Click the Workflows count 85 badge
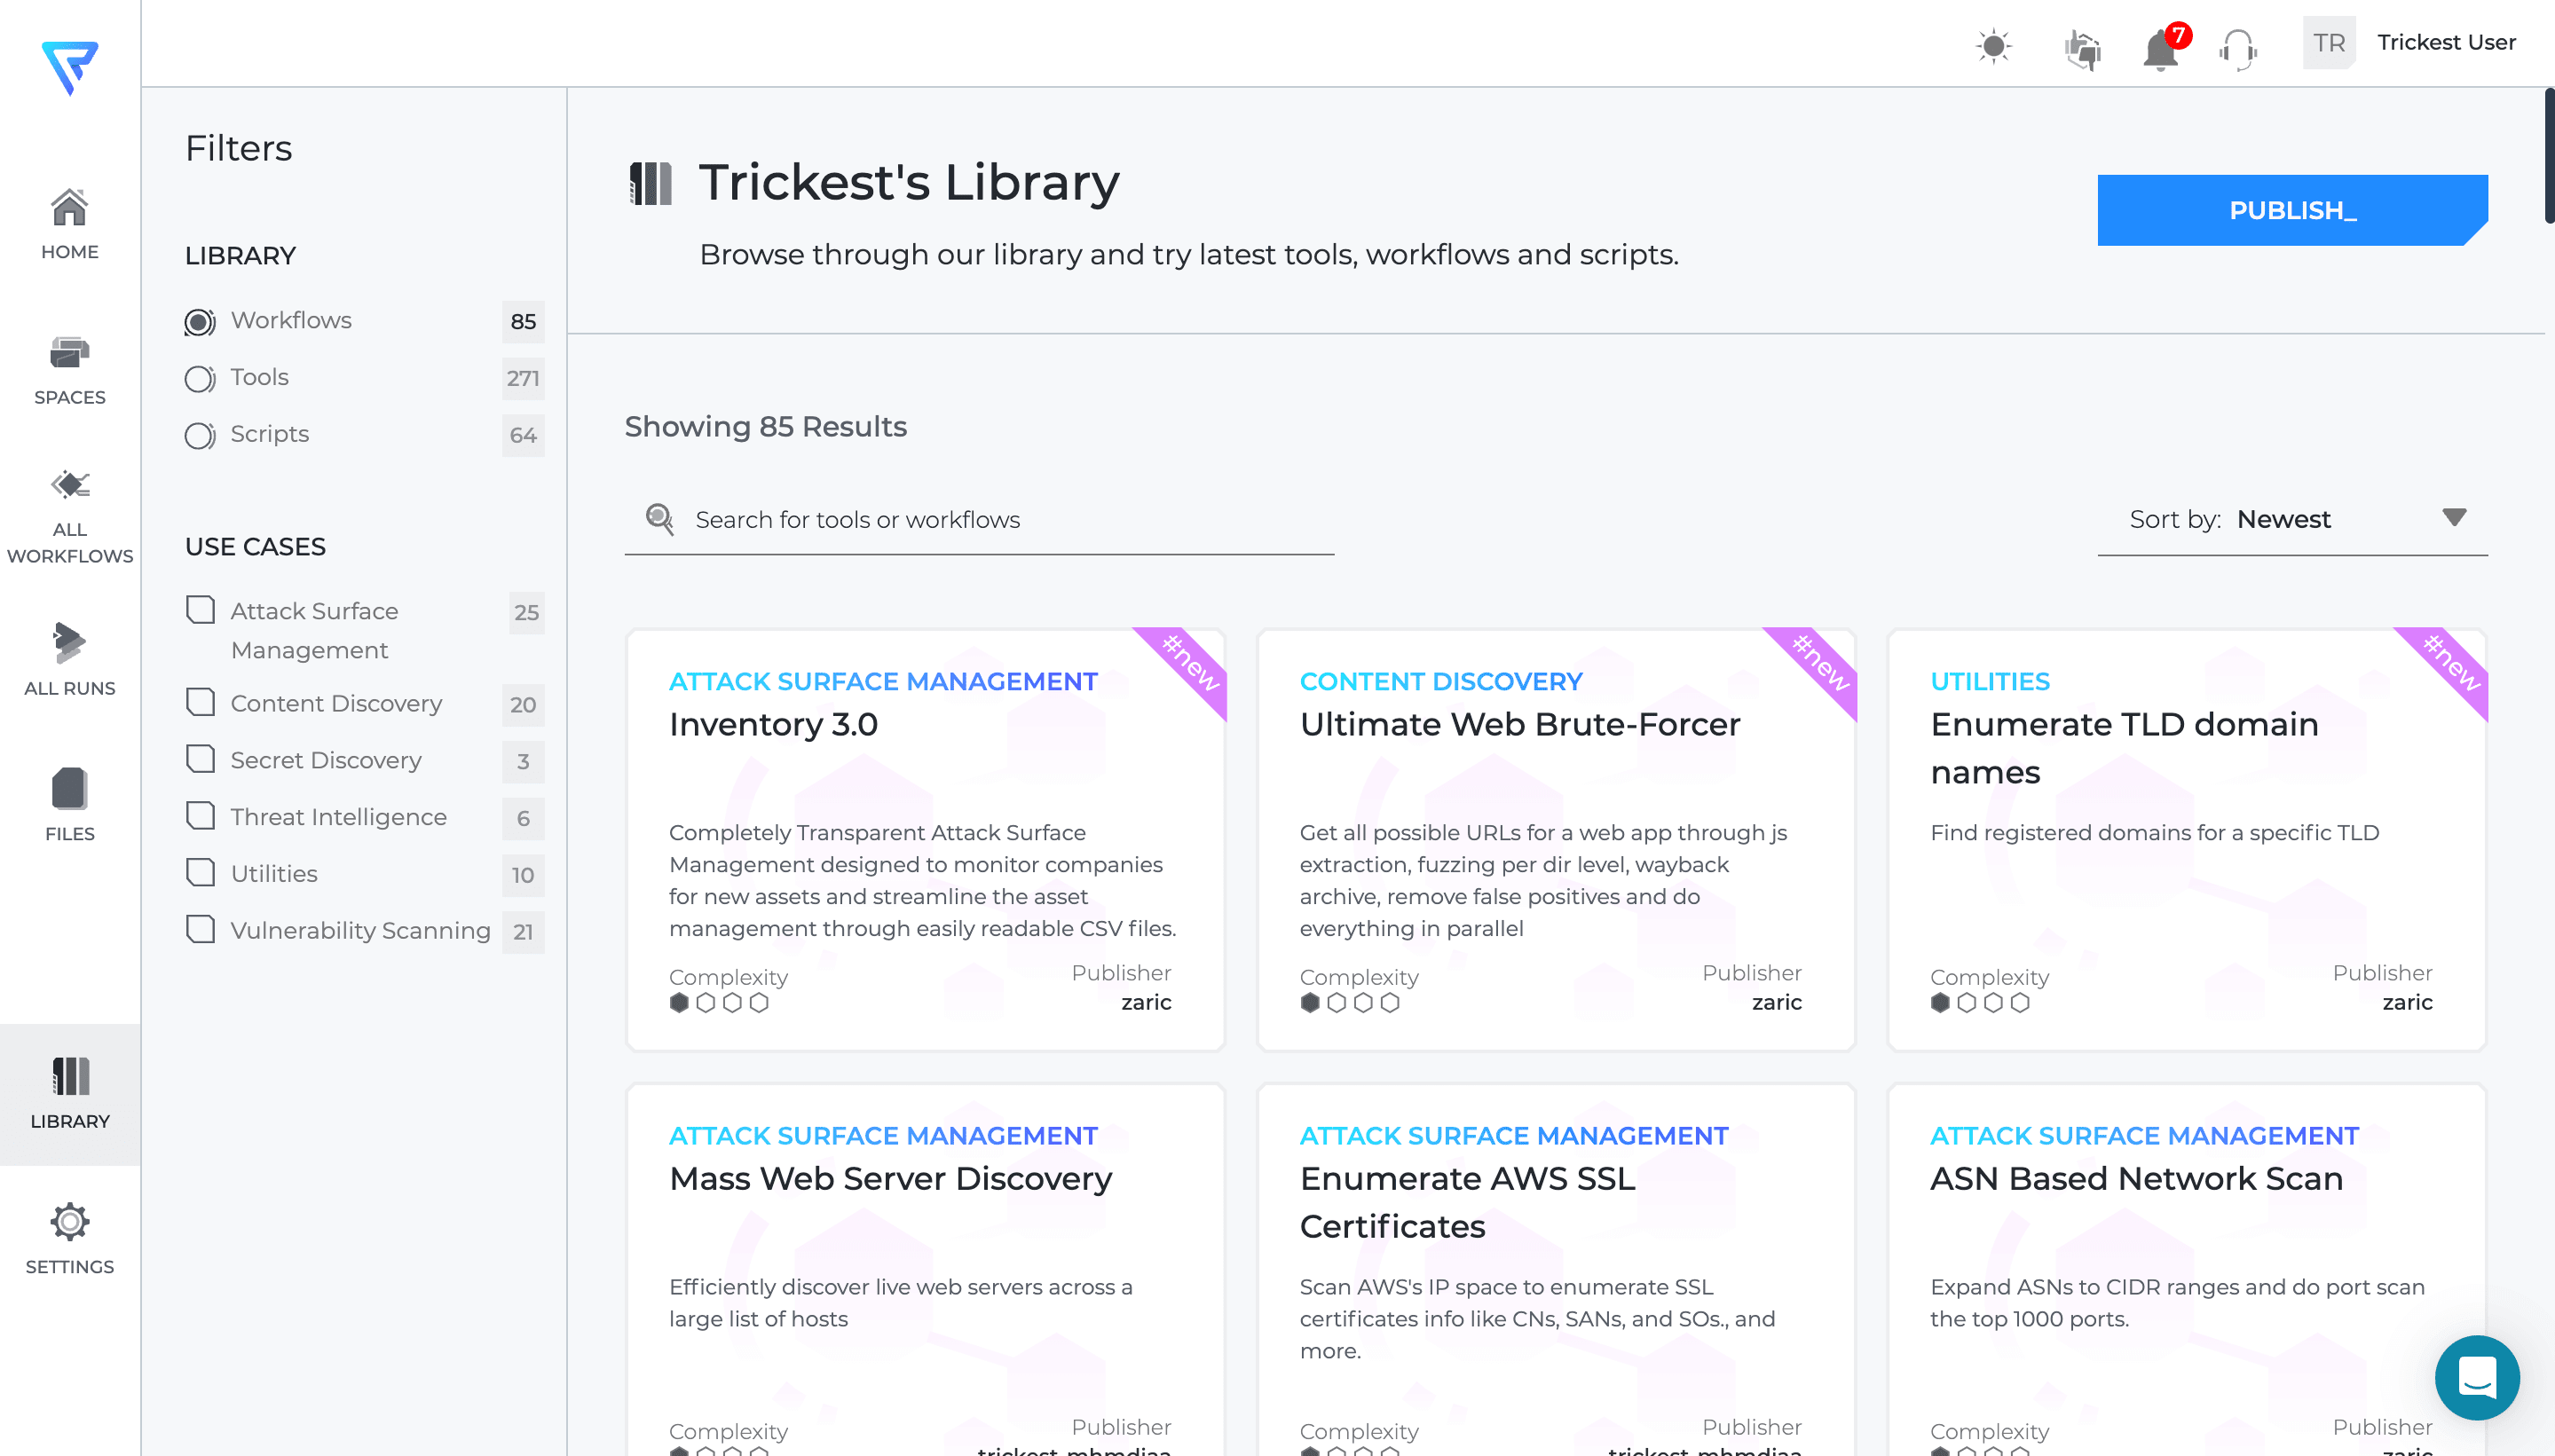Image resolution: width=2555 pixels, height=1456 pixels. (x=523, y=322)
